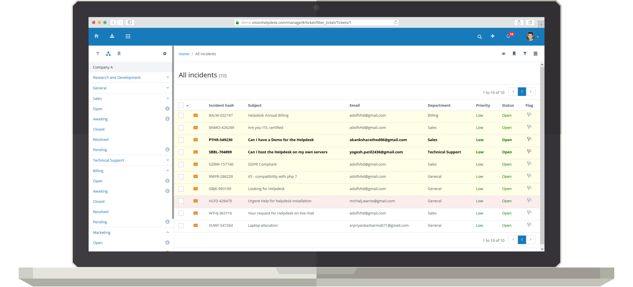Click the search magnifier icon
Viewport: 633px width, 287px height.
(x=479, y=37)
